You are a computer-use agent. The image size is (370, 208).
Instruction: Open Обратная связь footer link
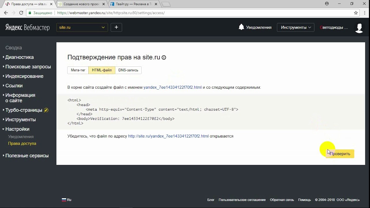pos(282,200)
